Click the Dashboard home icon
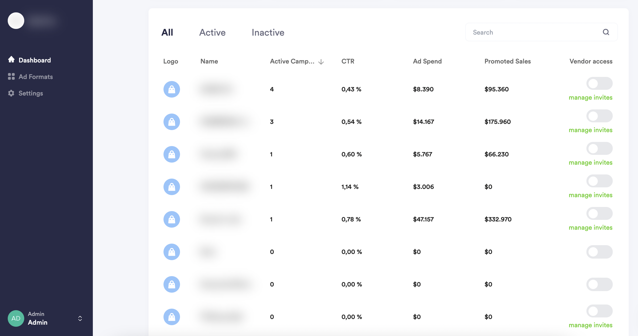The image size is (638, 336). tap(11, 60)
